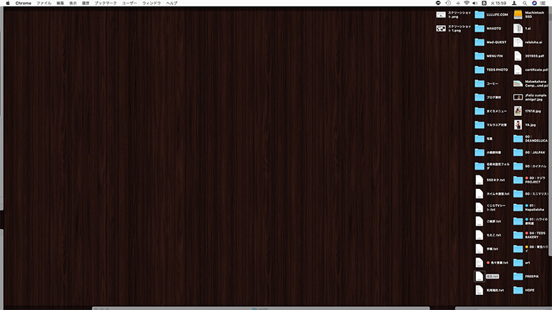
Task: Select the Med-QUEST folder
Action: point(480,42)
